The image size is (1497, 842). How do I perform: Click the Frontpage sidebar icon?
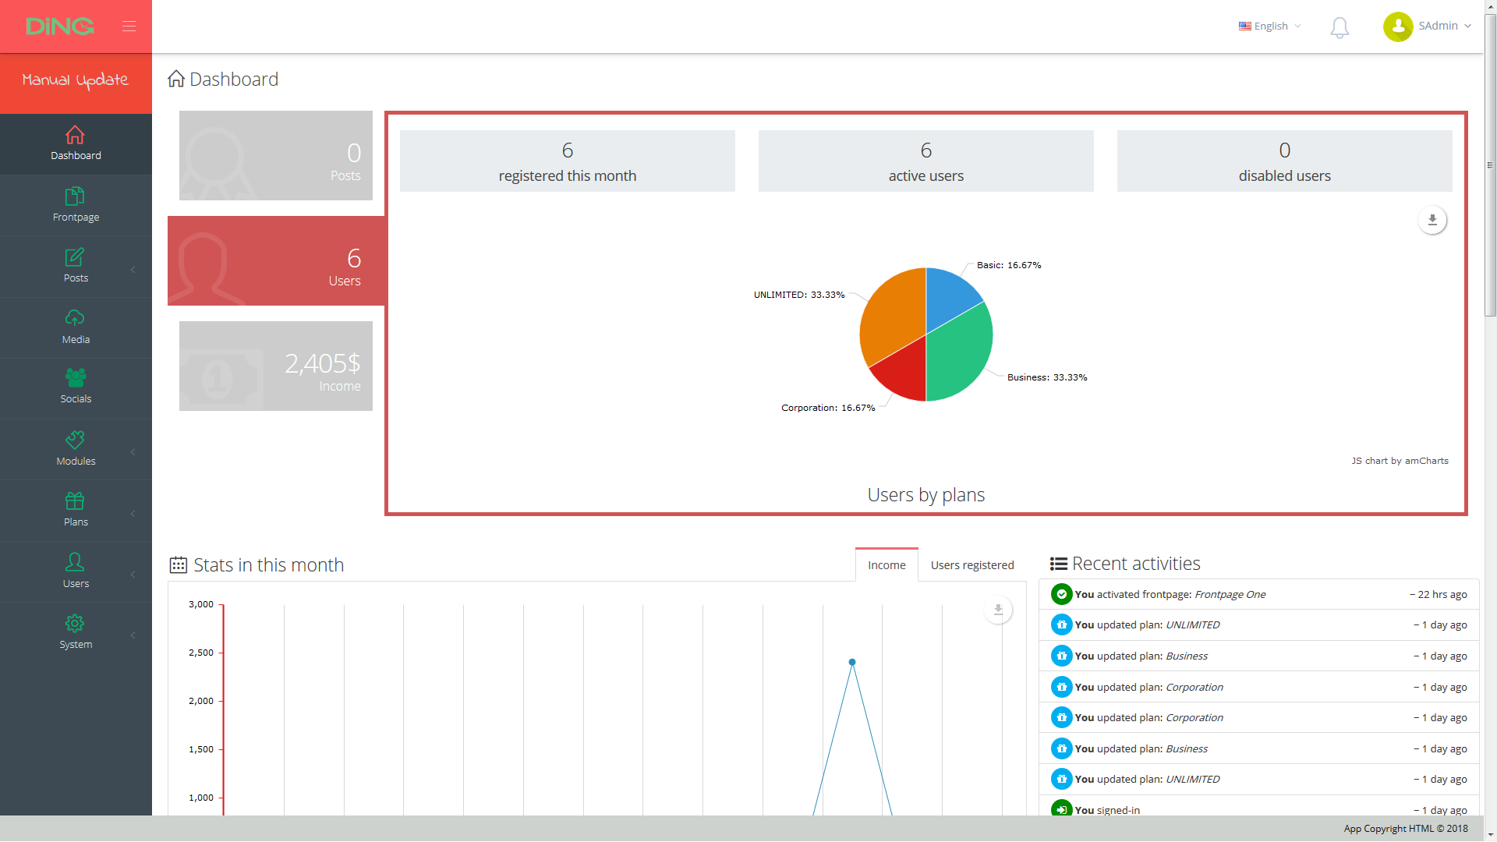tap(75, 196)
